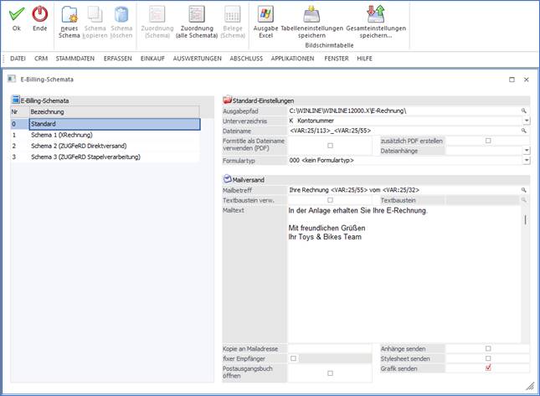Click Gesamteinstellungen speichern icon
The height and width of the screenshot is (396, 540).
pos(376,14)
